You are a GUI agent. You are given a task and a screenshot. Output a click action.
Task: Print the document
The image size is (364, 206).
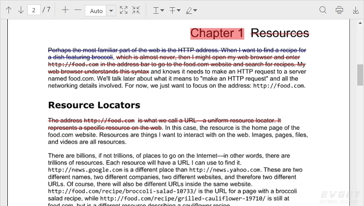(339, 10)
